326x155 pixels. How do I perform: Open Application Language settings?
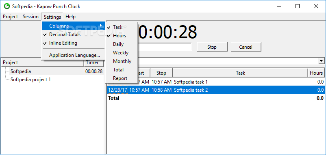[x=74, y=55]
